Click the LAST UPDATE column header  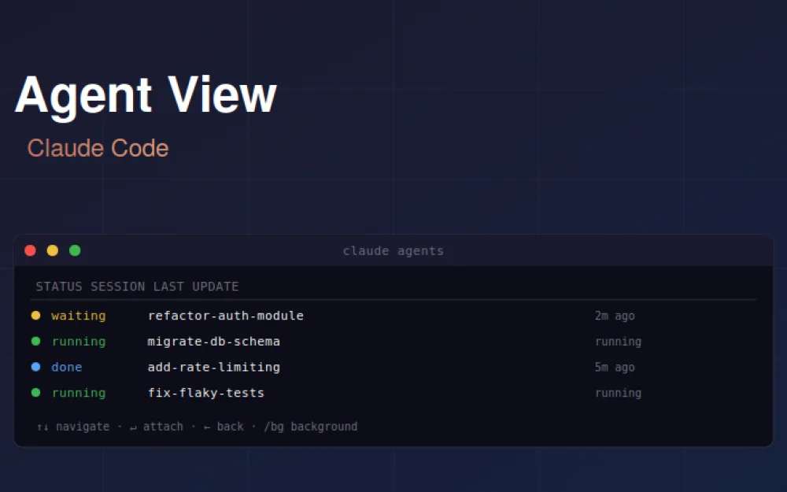point(196,287)
